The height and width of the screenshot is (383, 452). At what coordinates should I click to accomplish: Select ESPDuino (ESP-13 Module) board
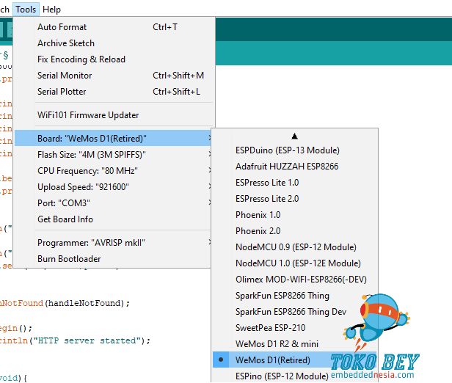click(295, 150)
